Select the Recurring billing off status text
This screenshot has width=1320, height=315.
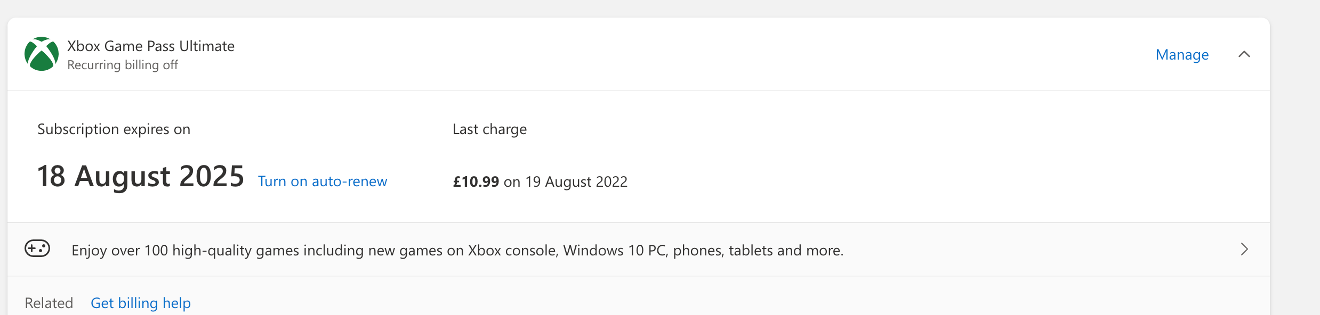pyautogui.click(x=123, y=65)
